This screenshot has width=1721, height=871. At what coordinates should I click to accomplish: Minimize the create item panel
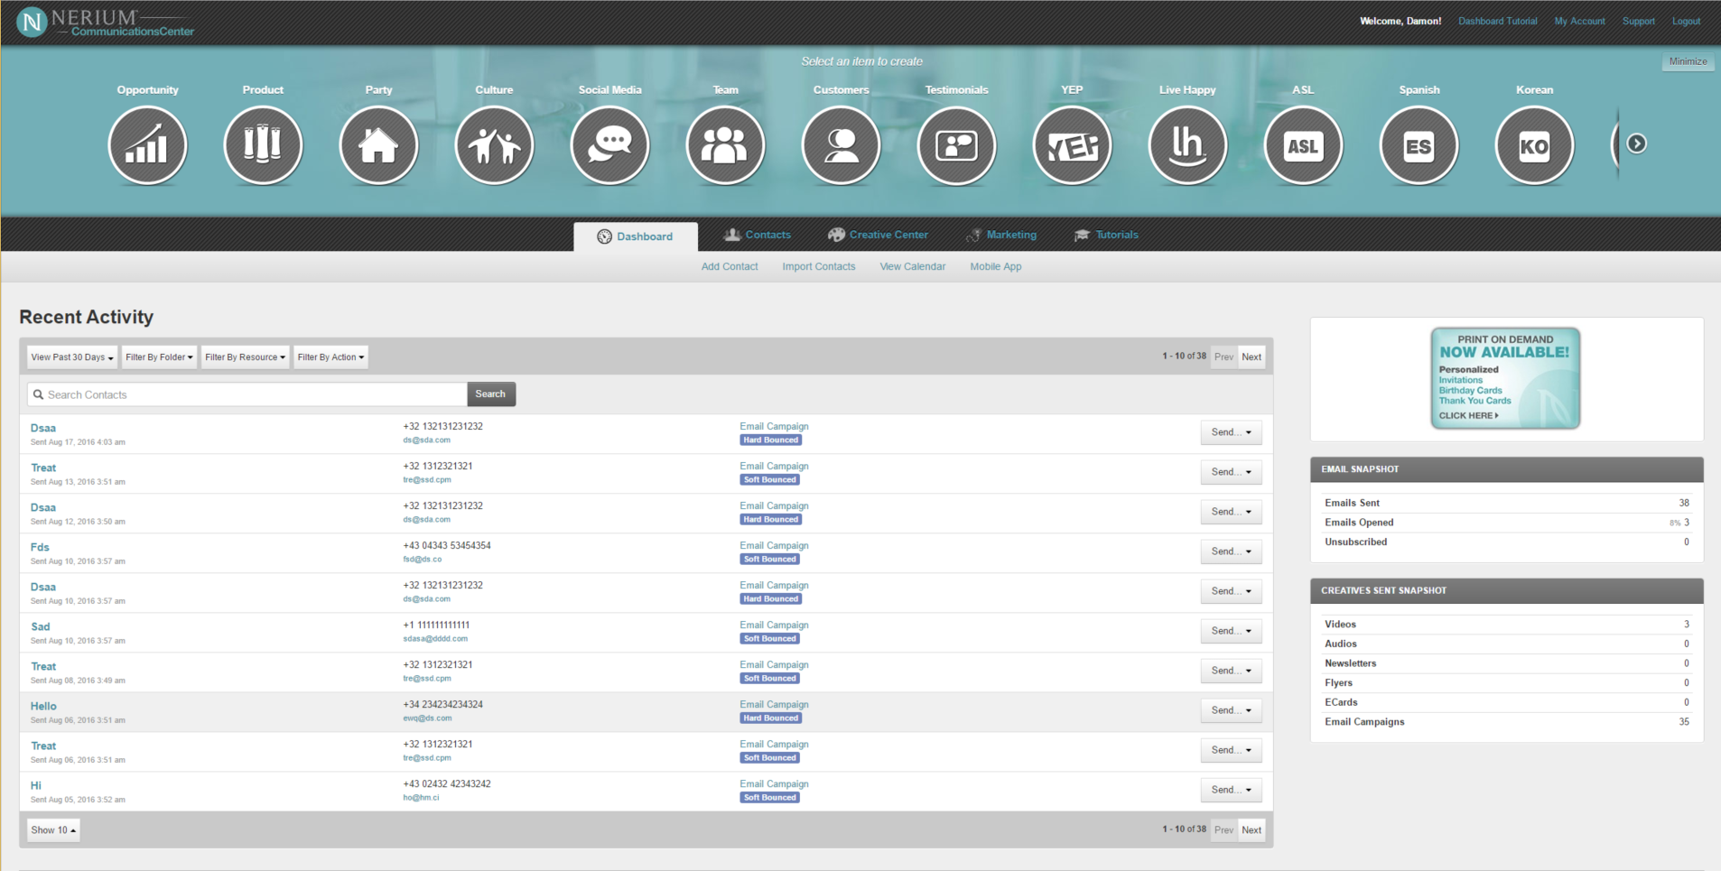[1688, 61]
